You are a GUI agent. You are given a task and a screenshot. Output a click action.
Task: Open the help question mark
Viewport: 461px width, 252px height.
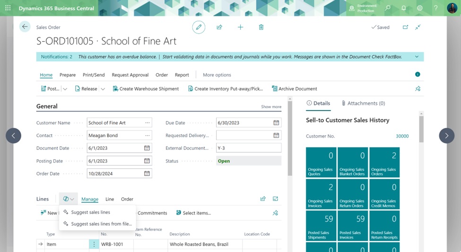pos(436,8)
